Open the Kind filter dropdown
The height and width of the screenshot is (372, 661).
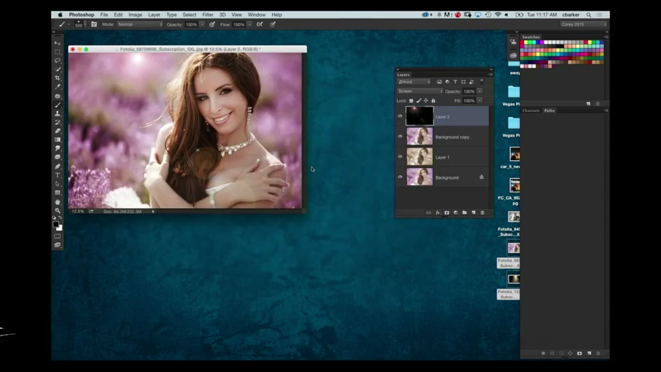tap(414, 82)
